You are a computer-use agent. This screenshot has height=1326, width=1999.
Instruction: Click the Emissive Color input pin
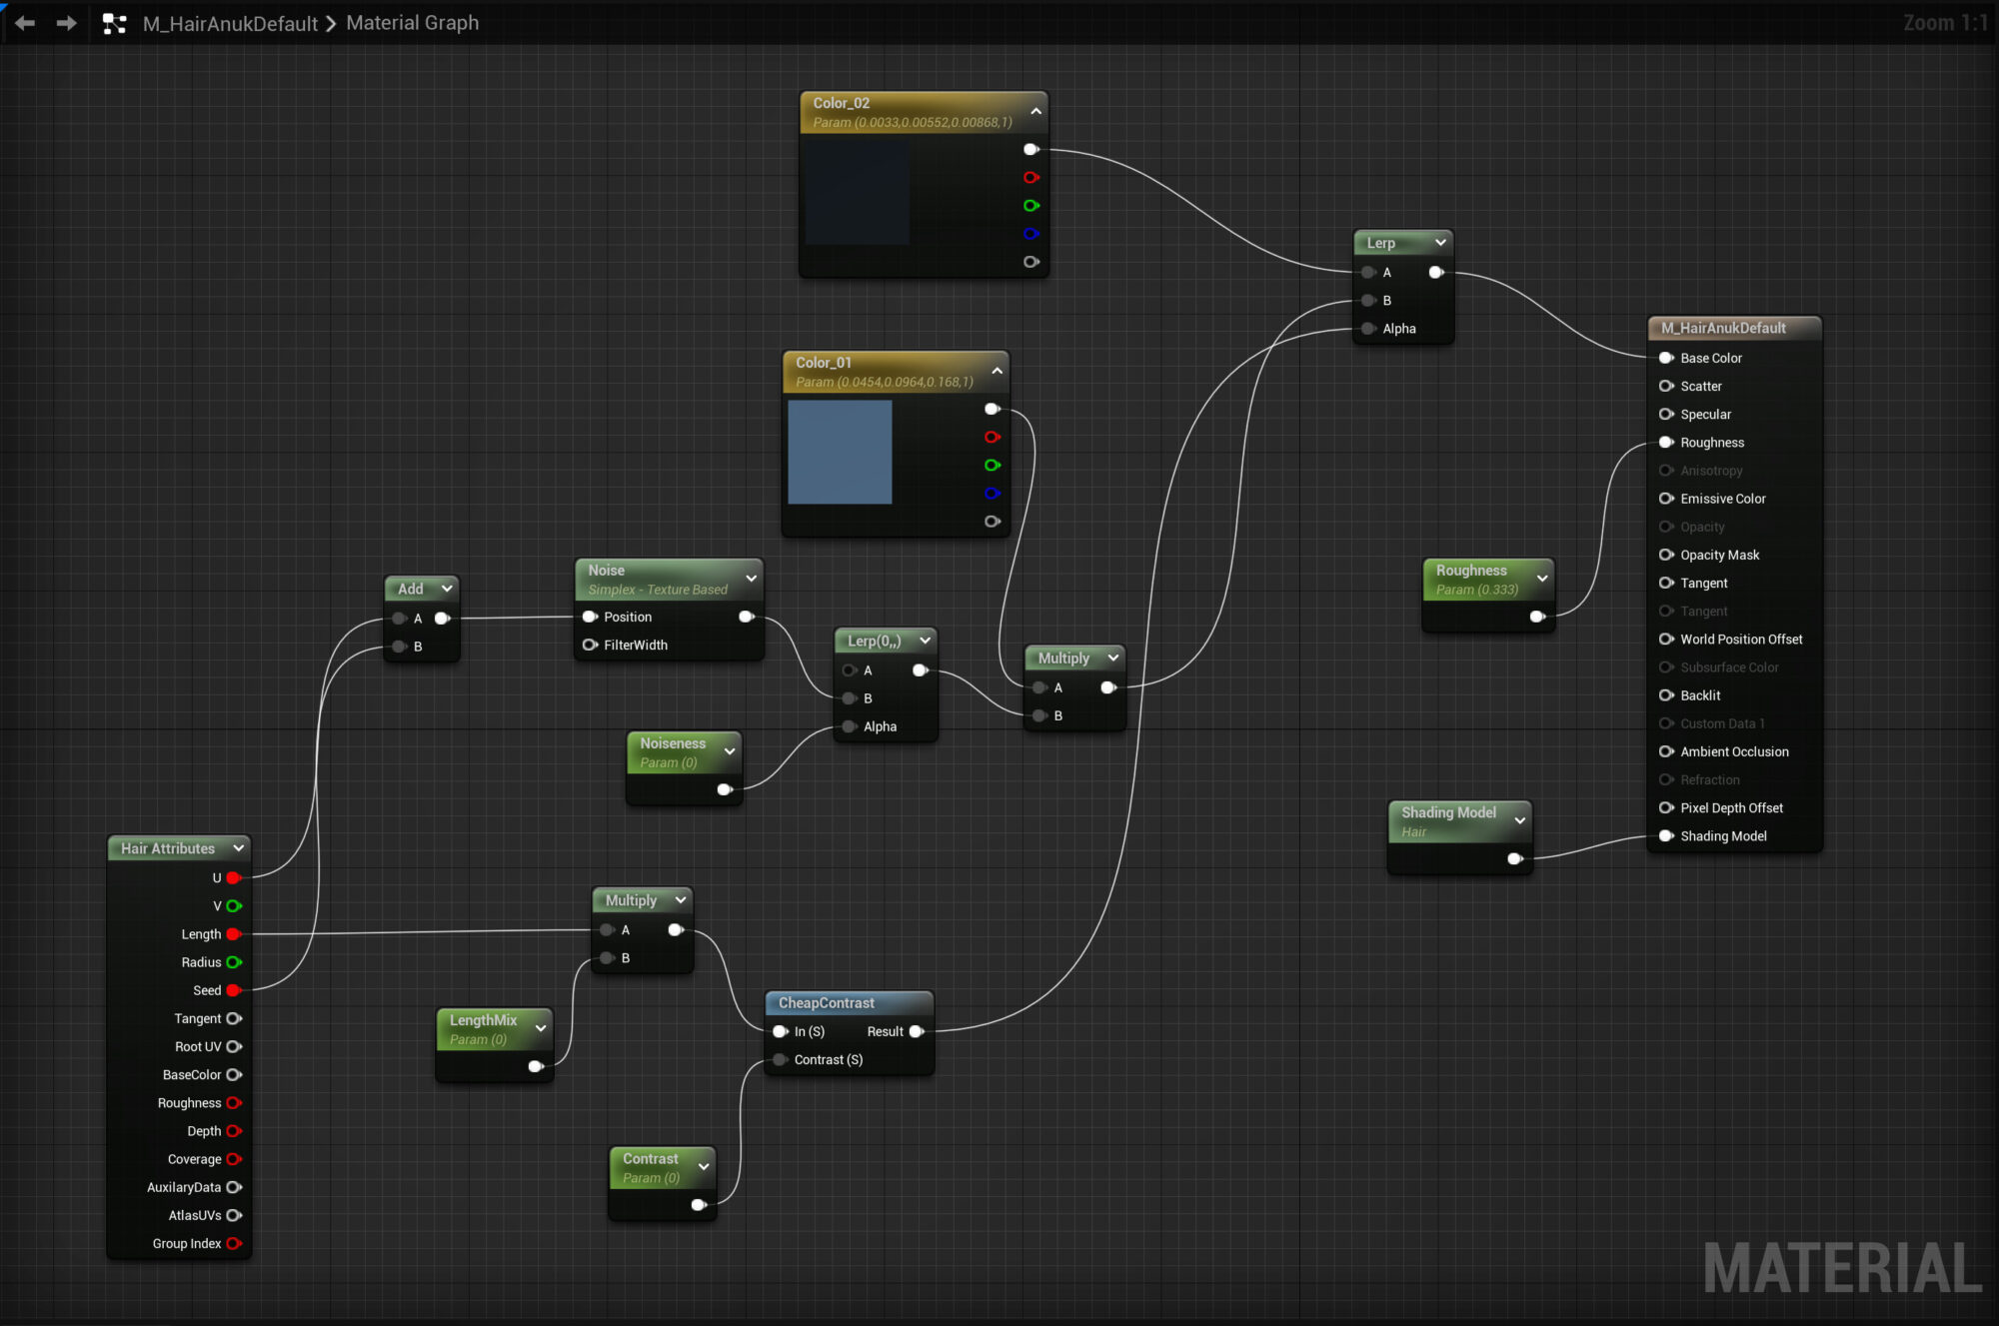click(1666, 499)
